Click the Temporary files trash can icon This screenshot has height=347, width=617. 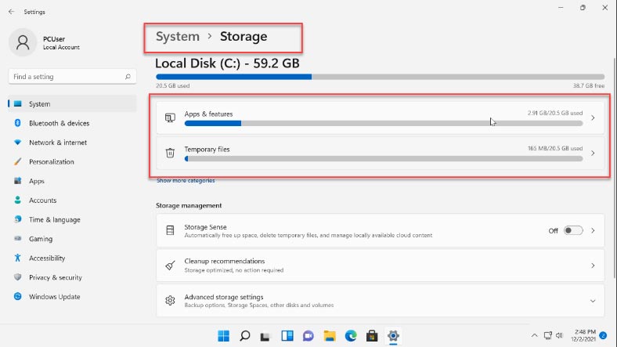[170, 153]
